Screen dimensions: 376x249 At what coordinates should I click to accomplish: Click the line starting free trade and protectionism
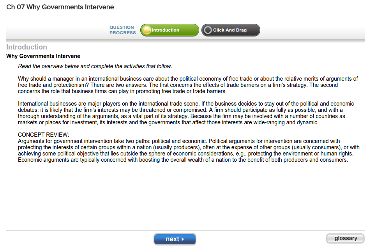coord(178,85)
